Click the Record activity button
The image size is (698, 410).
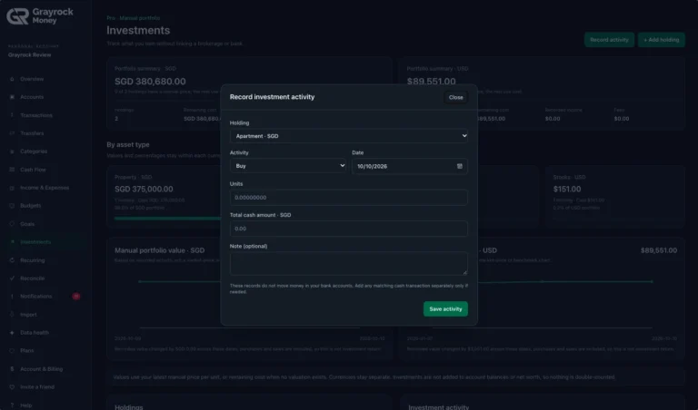609,40
